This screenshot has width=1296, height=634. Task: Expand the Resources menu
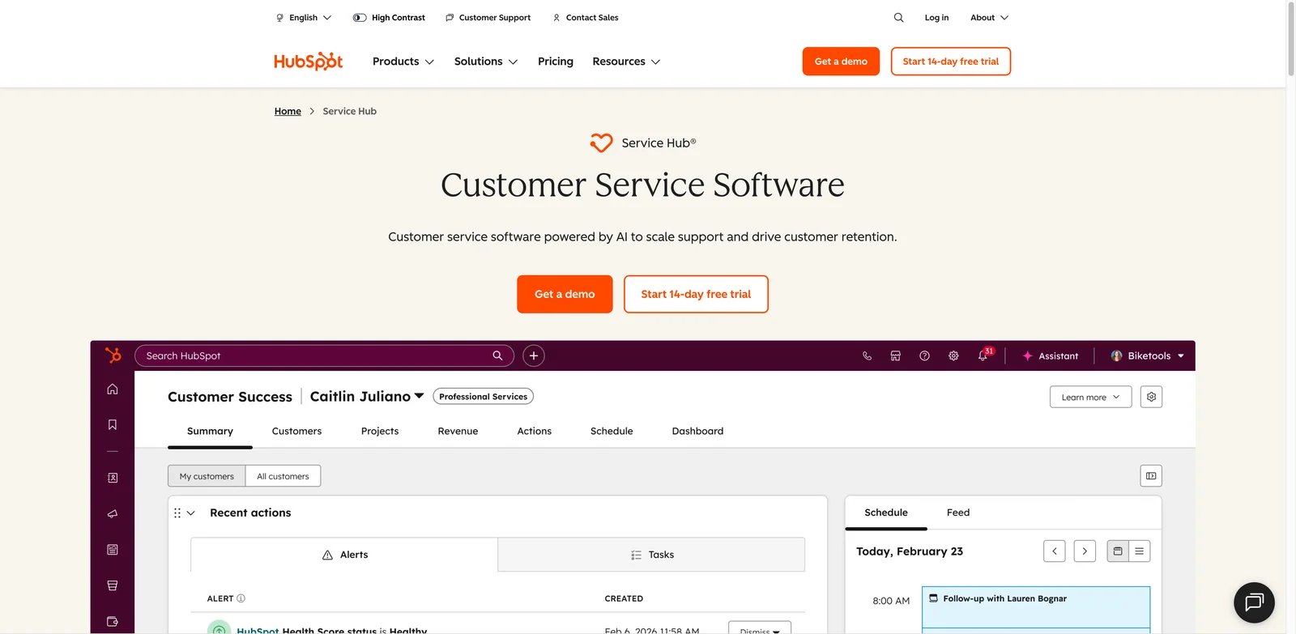(x=626, y=62)
